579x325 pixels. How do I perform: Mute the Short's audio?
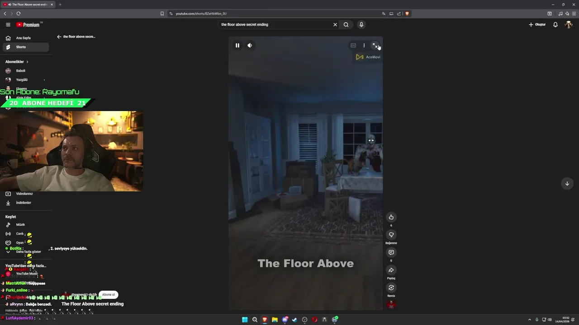(250, 45)
